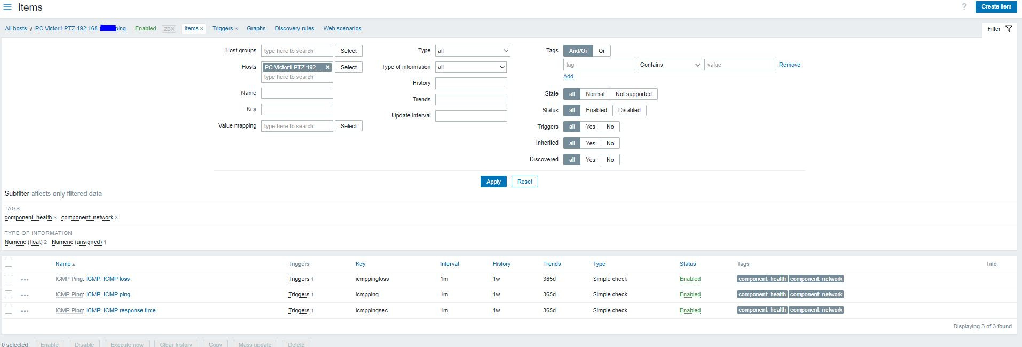Focus the Update interval field
The height and width of the screenshot is (347, 1022).
pyautogui.click(x=471, y=116)
